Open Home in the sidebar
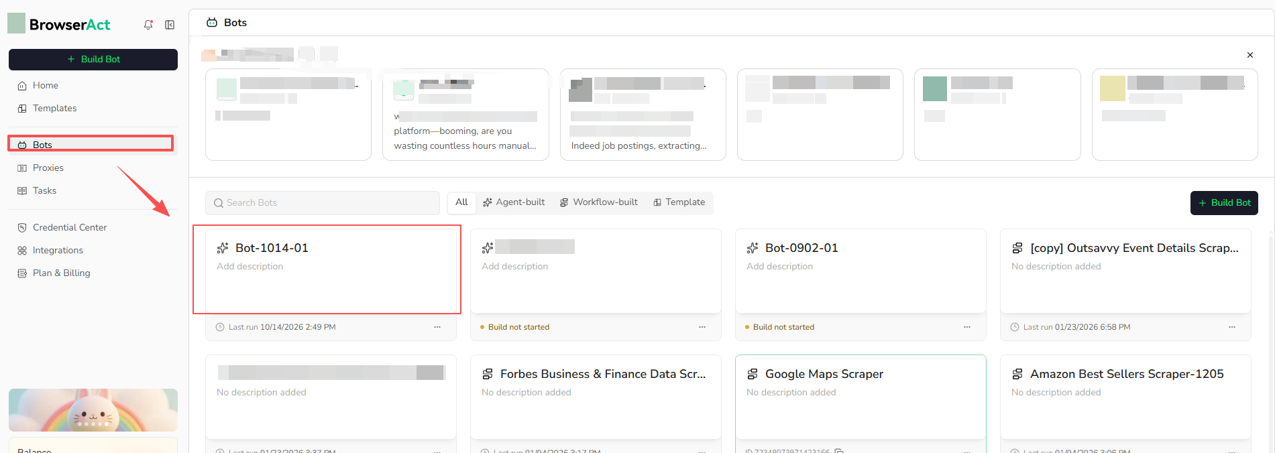The width and height of the screenshot is (1275, 453). point(46,85)
